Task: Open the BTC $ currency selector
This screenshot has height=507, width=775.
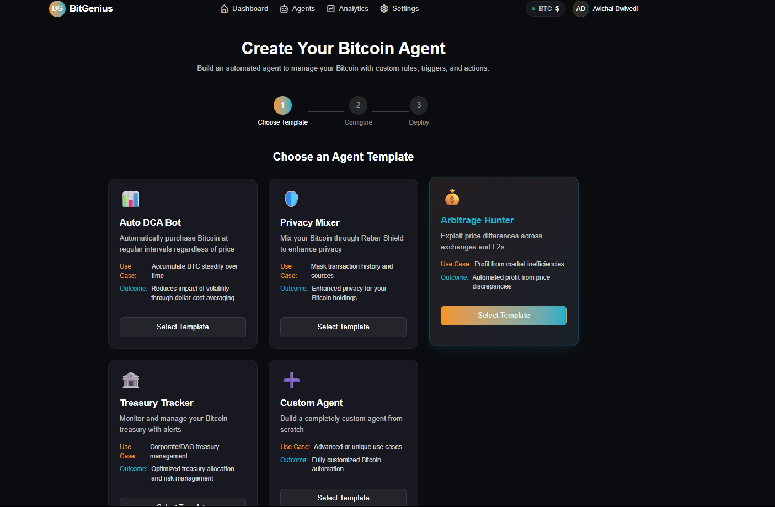Action: pyautogui.click(x=545, y=9)
